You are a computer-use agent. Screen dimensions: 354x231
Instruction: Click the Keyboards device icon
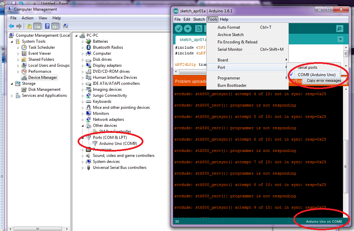click(x=89, y=101)
